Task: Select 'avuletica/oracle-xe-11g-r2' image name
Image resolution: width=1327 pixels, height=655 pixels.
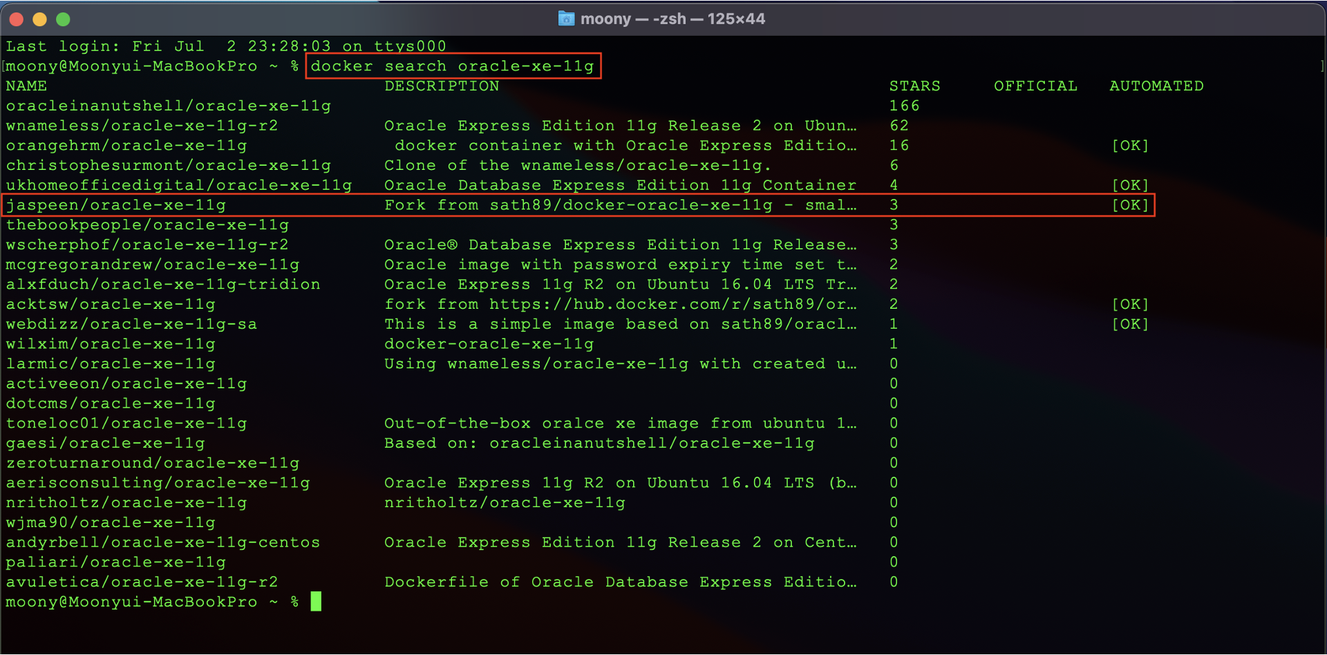Action: click(x=142, y=582)
